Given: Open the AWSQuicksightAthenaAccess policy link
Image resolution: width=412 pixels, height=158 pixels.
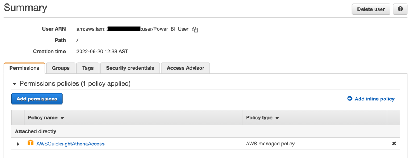Looking at the screenshot, I should pyautogui.click(x=70, y=144).
